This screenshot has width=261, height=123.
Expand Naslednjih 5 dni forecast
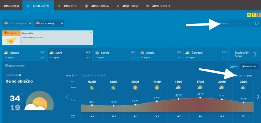(x=245, y=54)
